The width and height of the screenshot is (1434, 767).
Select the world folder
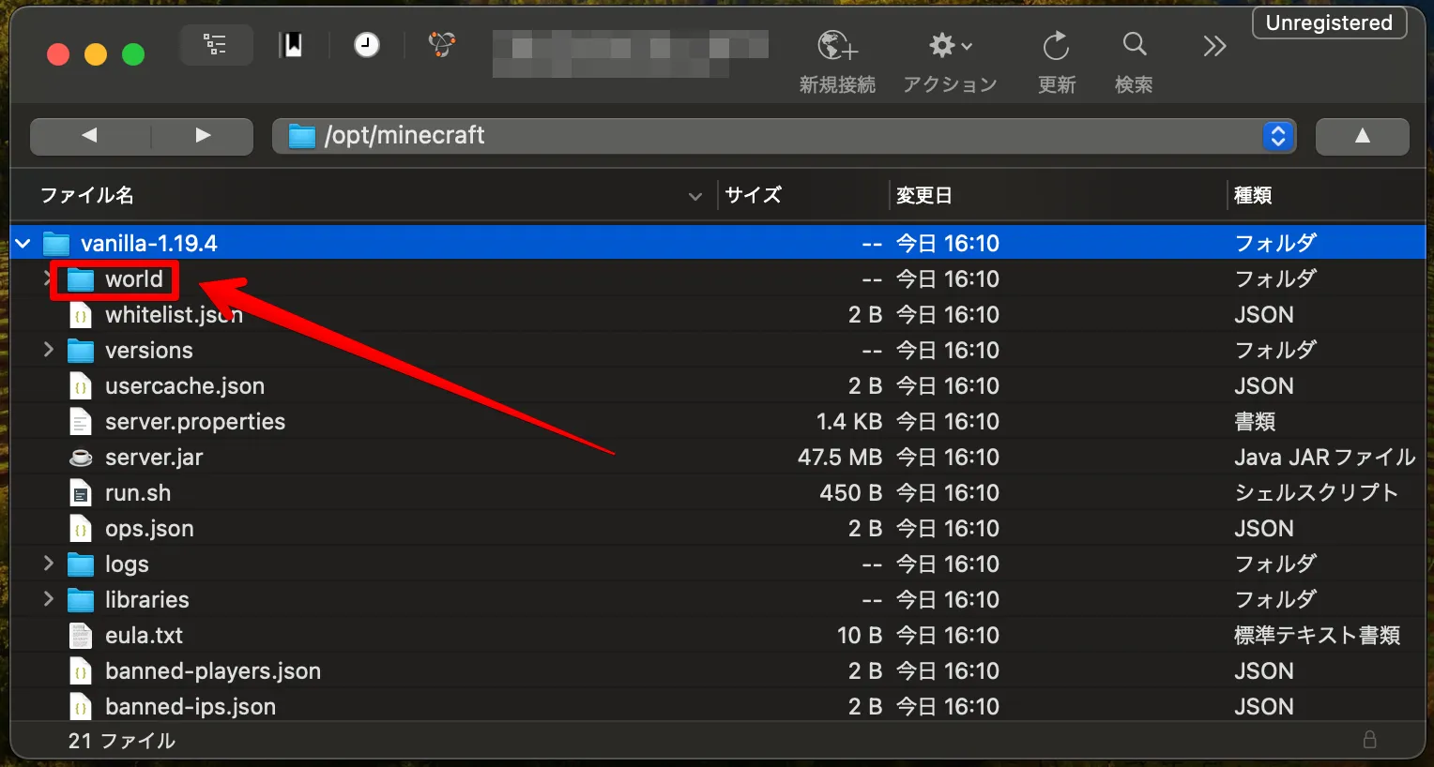point(133,279)
